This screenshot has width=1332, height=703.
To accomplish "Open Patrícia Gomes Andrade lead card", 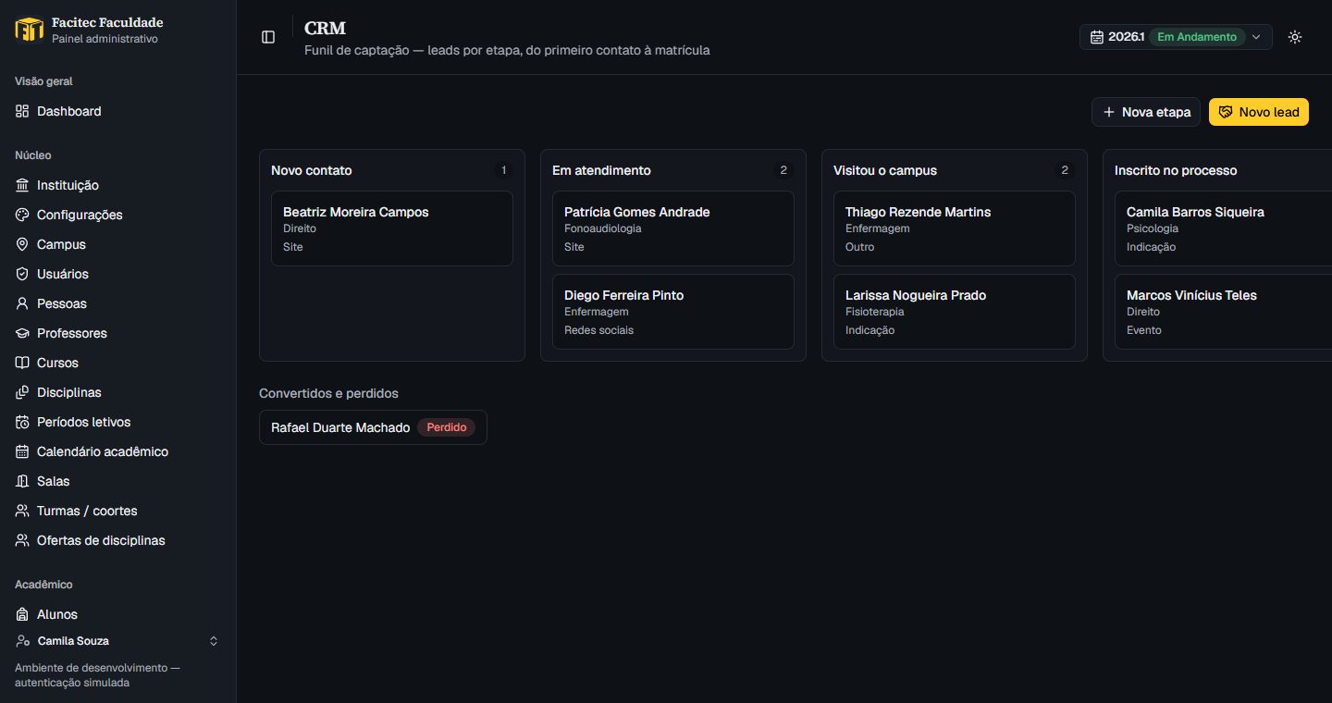I will (x=673, y=228).
